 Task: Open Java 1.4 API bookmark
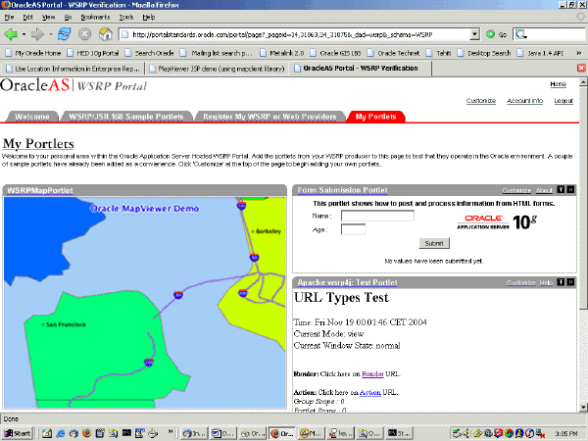540,53
